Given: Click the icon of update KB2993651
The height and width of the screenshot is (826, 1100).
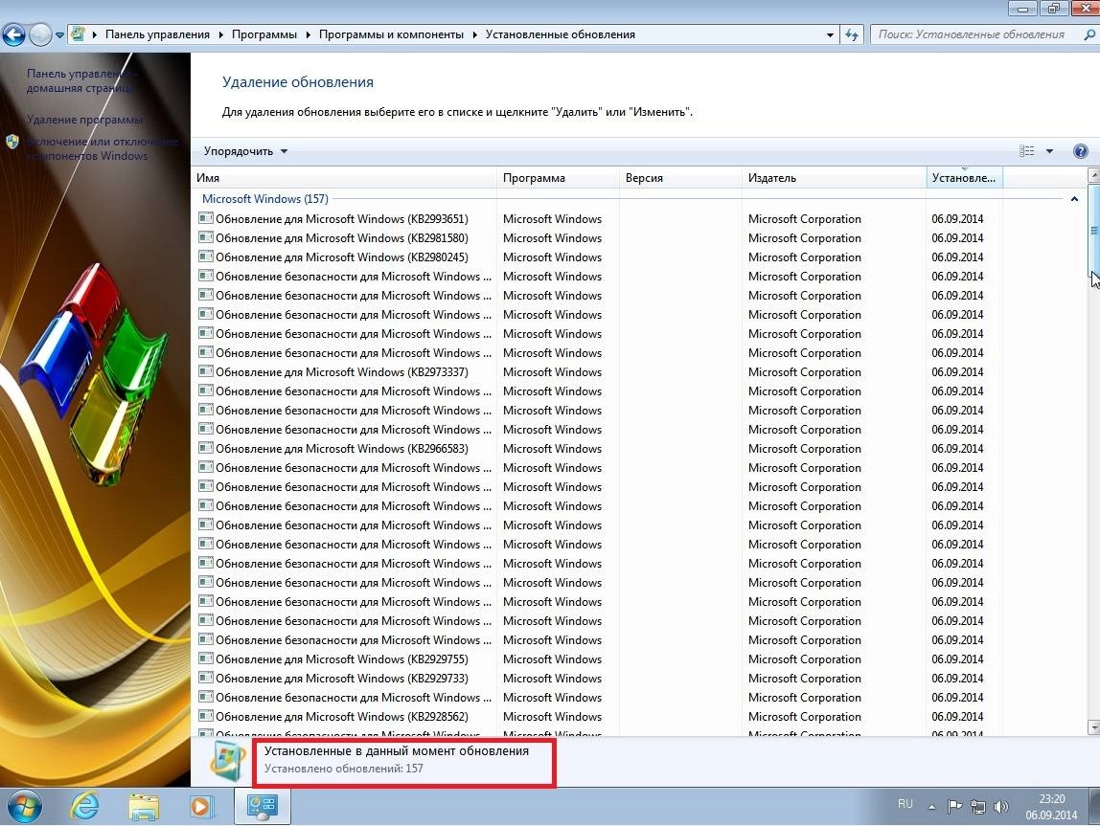Looking at the screenshot, I should click(206, 218).
